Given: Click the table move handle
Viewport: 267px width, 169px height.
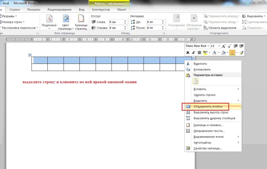Looking at the screenshot, I should (30, 55).
